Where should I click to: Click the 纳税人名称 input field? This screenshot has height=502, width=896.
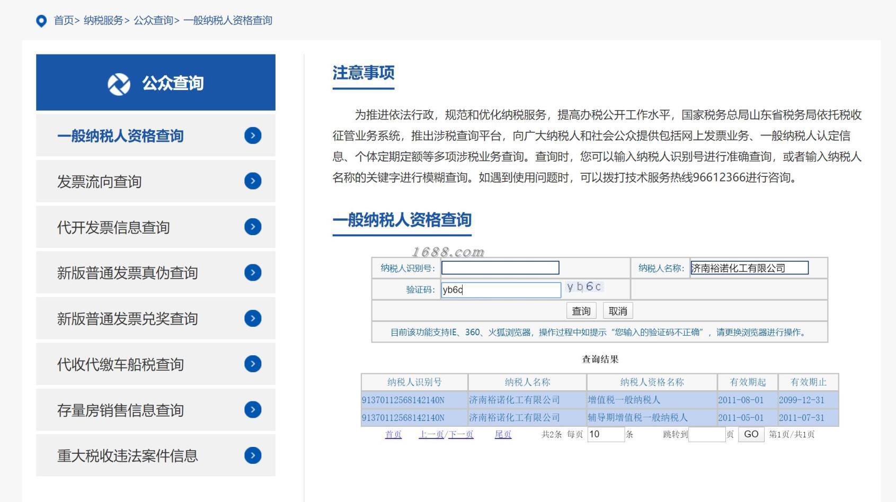click(749, 268)
